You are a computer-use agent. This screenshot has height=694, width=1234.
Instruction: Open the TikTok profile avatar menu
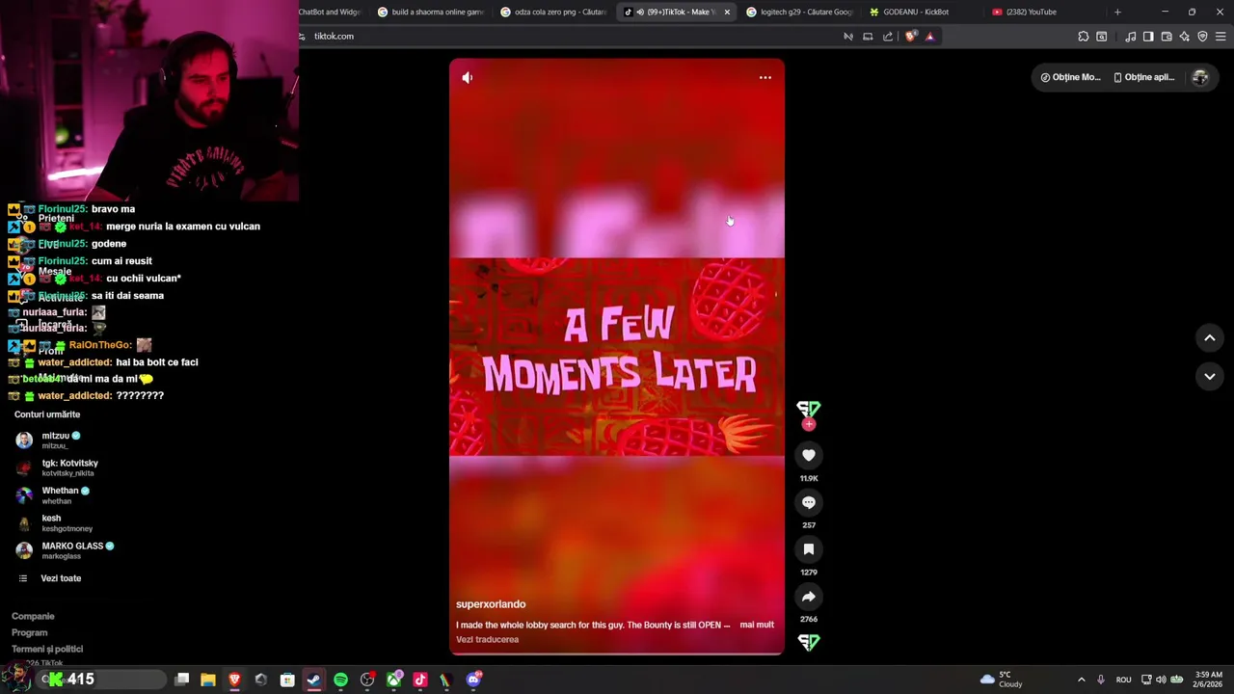pos(1200,77)
